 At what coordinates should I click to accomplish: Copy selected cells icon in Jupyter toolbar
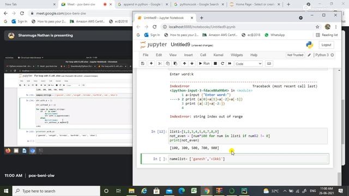click(167, 64)
